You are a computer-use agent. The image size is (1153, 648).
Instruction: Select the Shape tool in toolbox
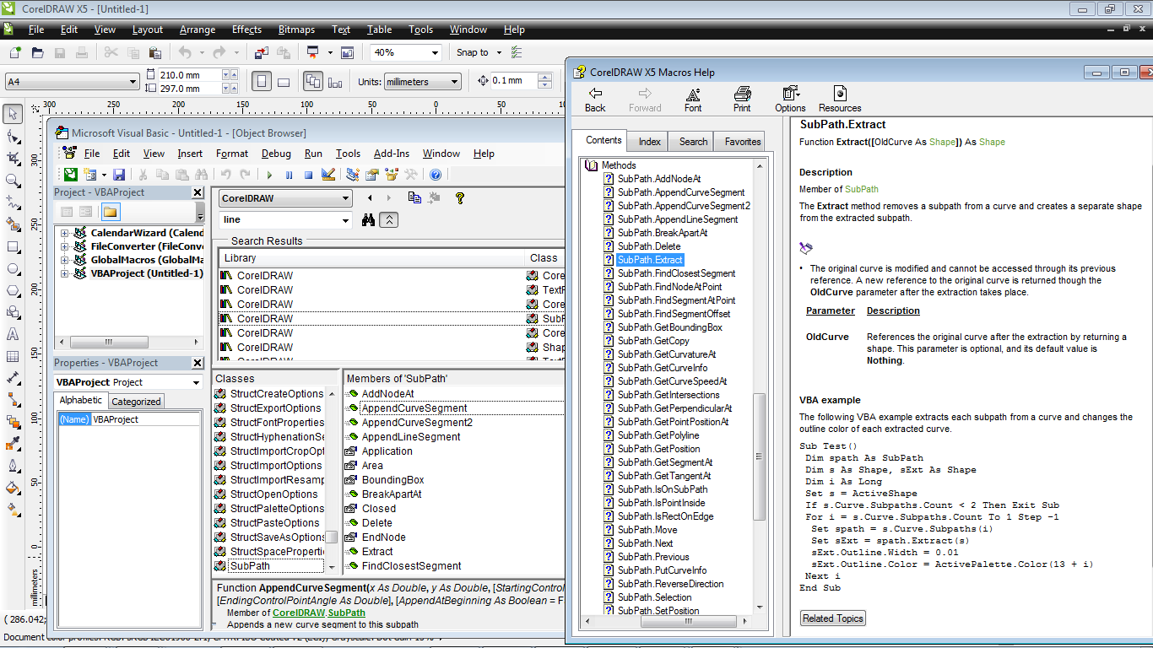pos(13,136)
